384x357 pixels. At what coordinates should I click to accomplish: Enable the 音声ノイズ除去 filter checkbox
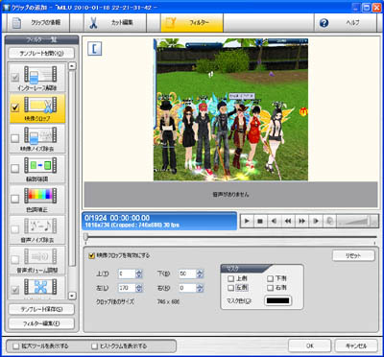pyautogui.click(x=14, y=229)
